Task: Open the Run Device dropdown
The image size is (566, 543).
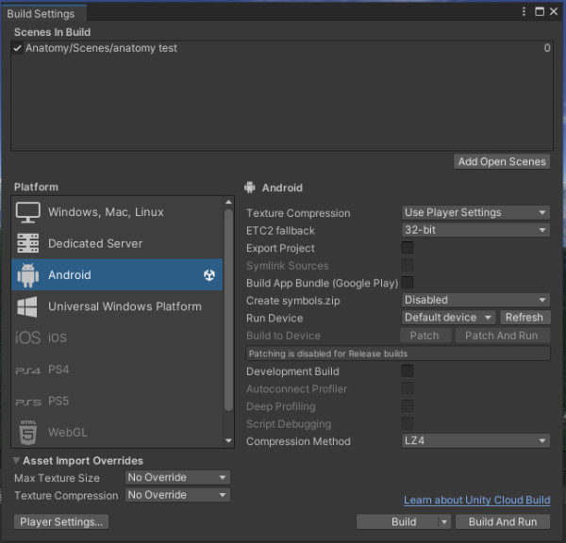Action: pyautogui.click(x=449, y=318)
